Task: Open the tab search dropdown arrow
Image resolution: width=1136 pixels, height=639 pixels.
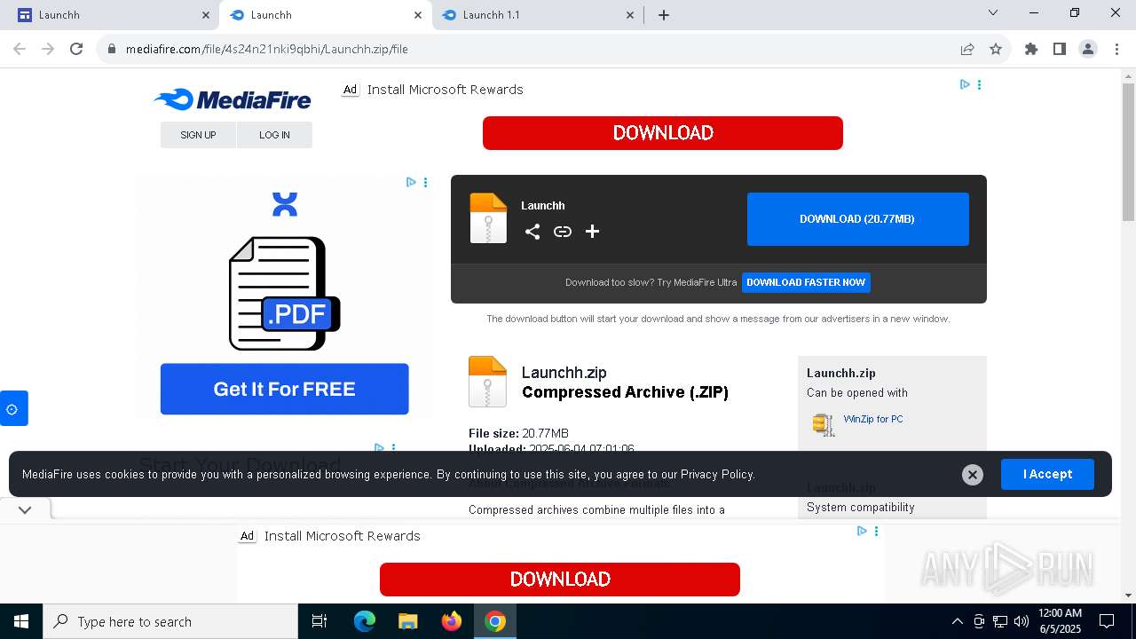Action: point(993,12)
